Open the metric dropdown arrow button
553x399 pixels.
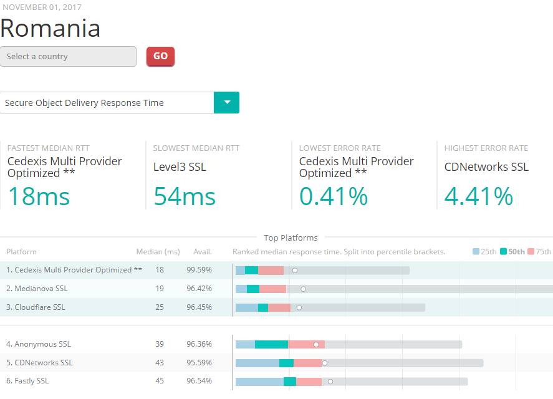[227, 103]
